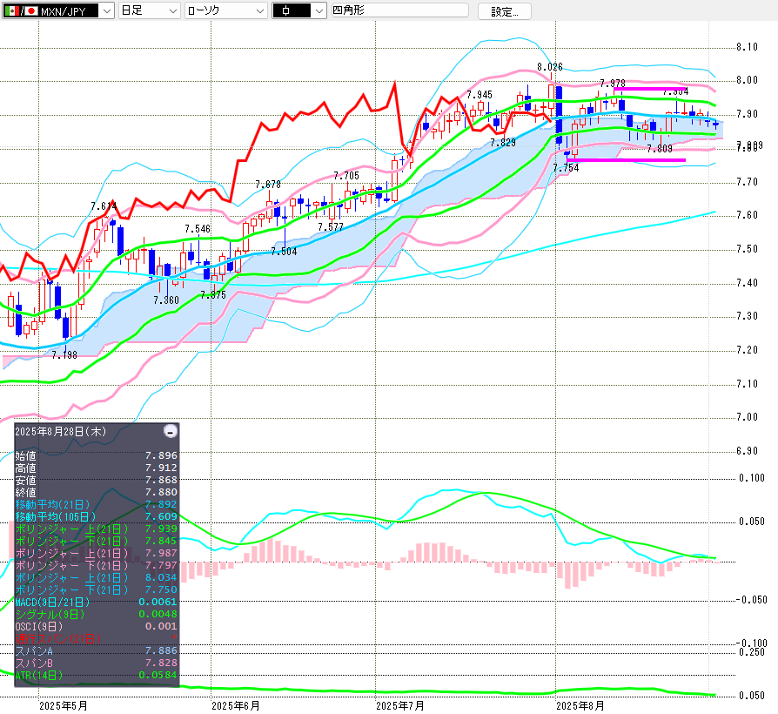Select the スパンA 7.886 row
The width and height of the screenshot is (778, 714).
tap(97, 650)
